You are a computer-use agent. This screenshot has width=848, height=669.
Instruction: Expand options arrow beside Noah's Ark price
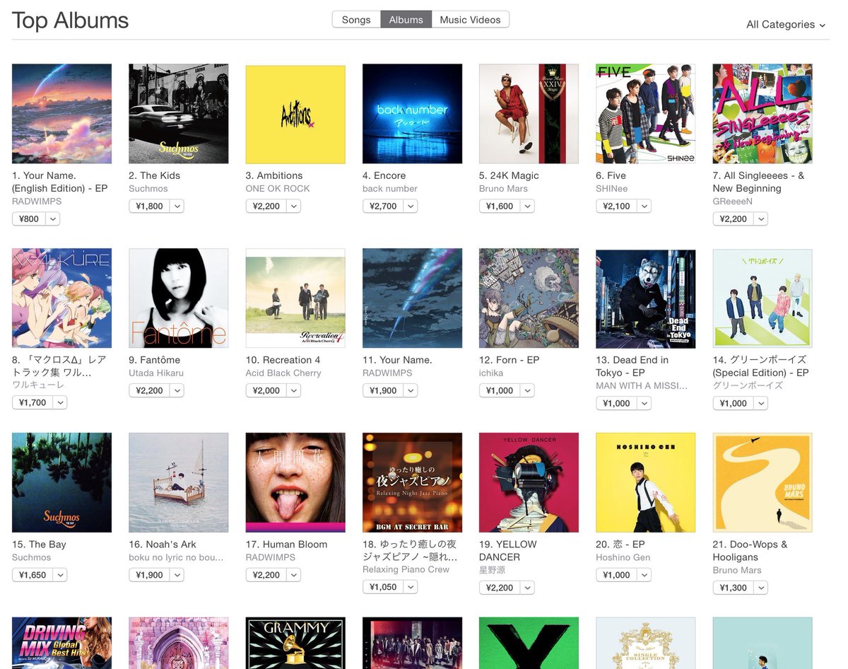point(177,575)
